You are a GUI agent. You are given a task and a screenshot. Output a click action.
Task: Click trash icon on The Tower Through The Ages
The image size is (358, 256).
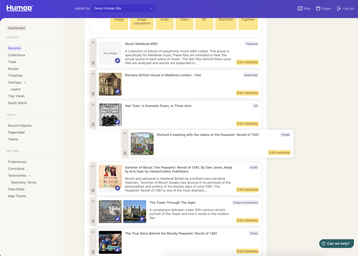93,221
